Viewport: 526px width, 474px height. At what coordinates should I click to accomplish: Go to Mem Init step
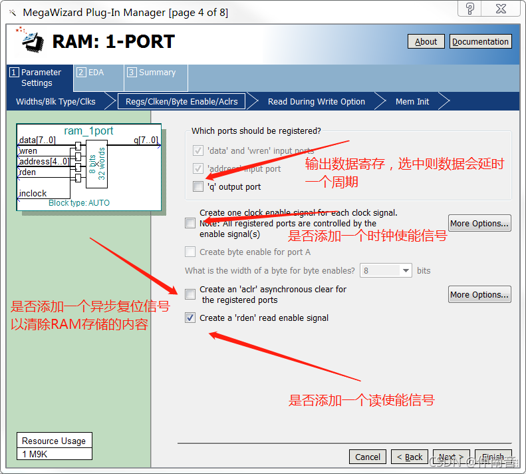pos(412,101)
